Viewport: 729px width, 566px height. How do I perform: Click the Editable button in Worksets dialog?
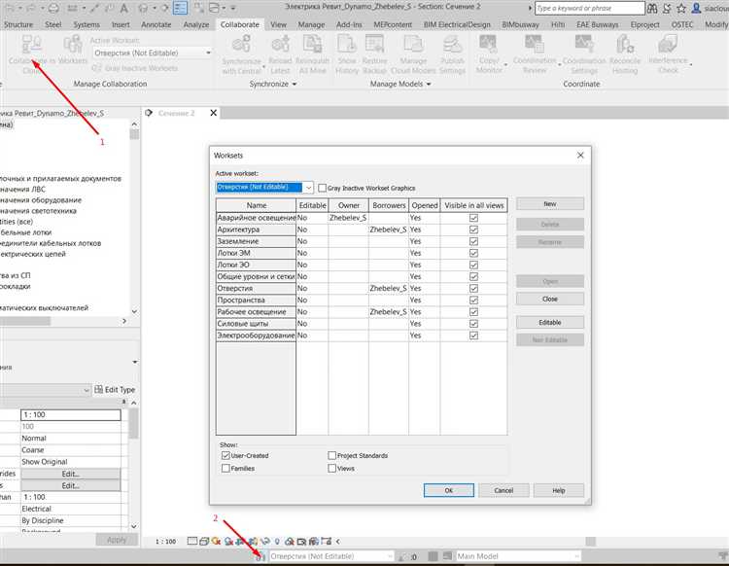click(x=550, y=322)
